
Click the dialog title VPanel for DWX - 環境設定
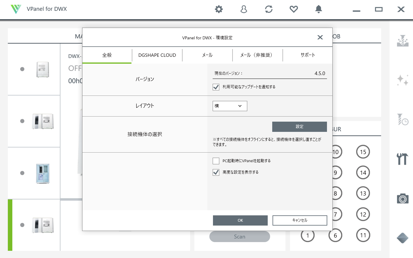point(207,38)
